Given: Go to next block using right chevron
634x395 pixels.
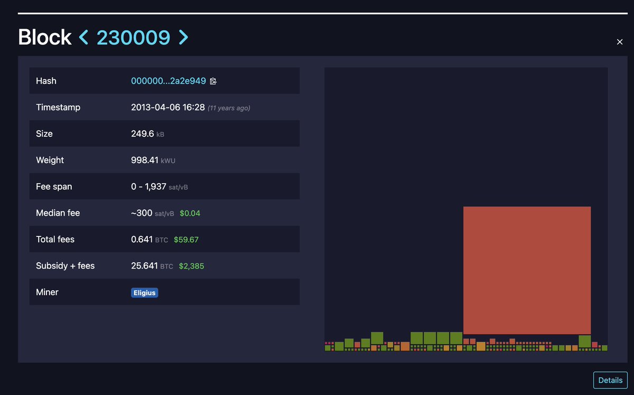Looking at the screenshot, I should (183, 37).
